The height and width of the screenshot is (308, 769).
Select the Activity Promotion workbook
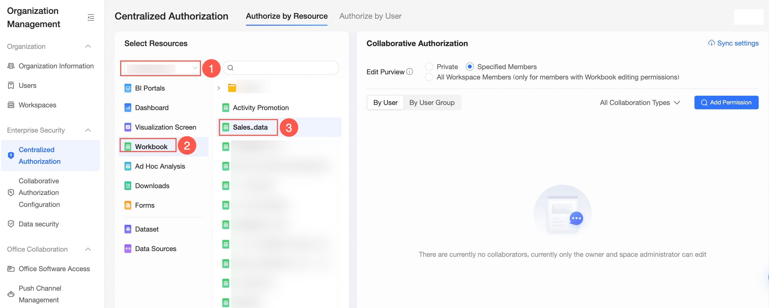tap(278, 108)
